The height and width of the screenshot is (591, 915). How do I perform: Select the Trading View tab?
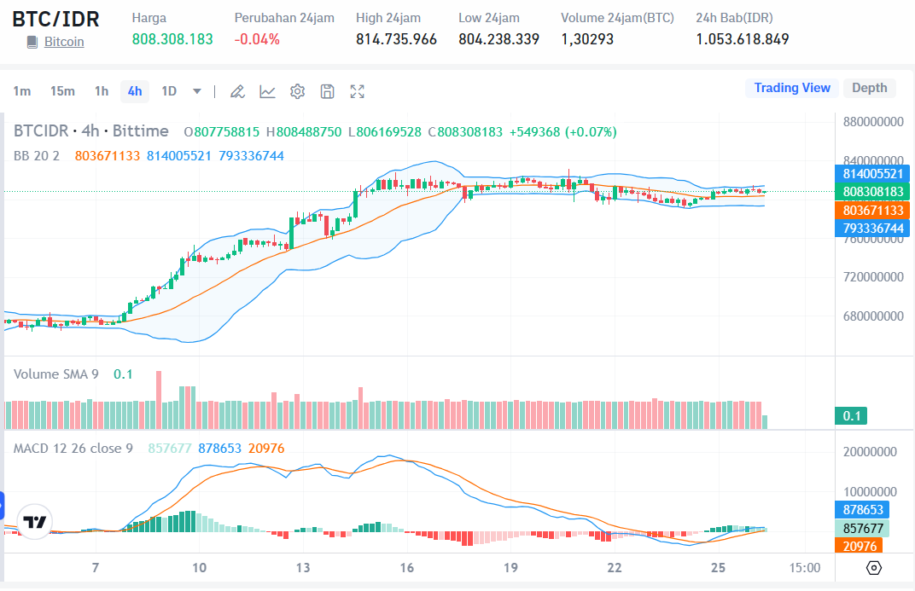[x=791, y=88]
